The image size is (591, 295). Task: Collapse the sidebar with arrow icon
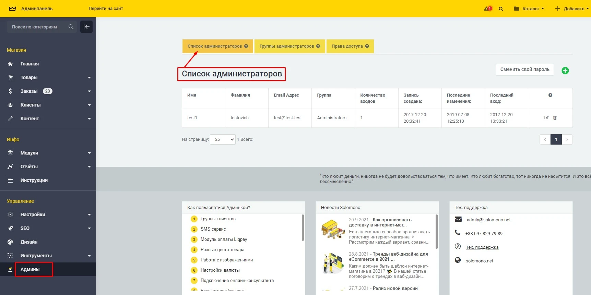86,27
